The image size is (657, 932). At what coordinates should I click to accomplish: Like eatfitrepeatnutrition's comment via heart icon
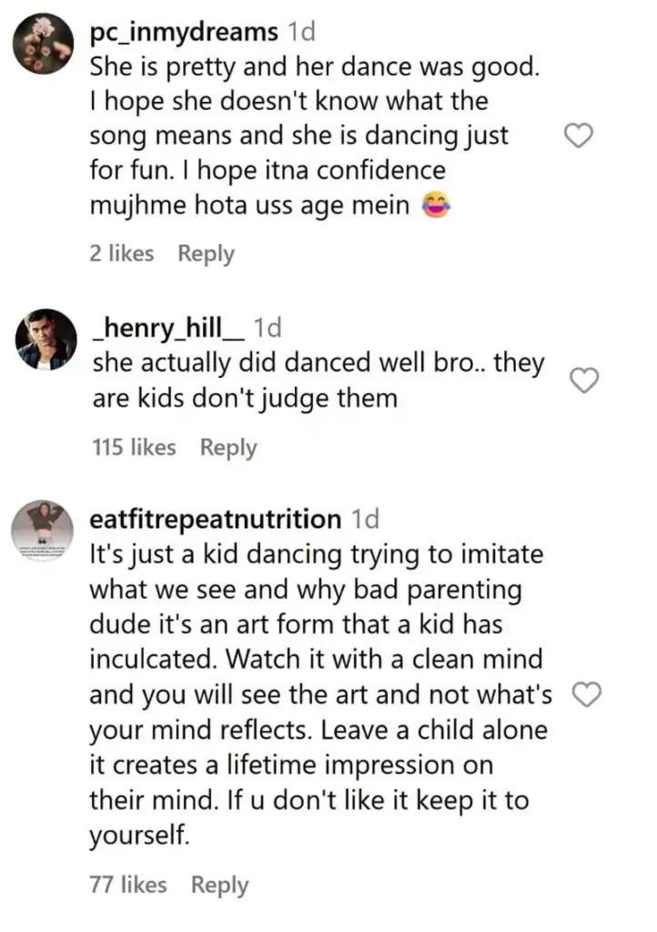click(x=588, y=695)
